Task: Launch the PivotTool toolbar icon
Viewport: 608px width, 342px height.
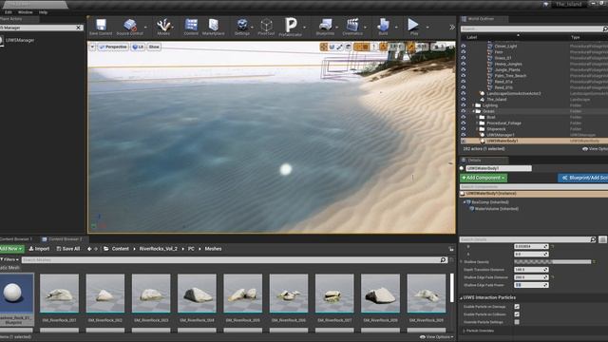Action: [x=266, y=27]
